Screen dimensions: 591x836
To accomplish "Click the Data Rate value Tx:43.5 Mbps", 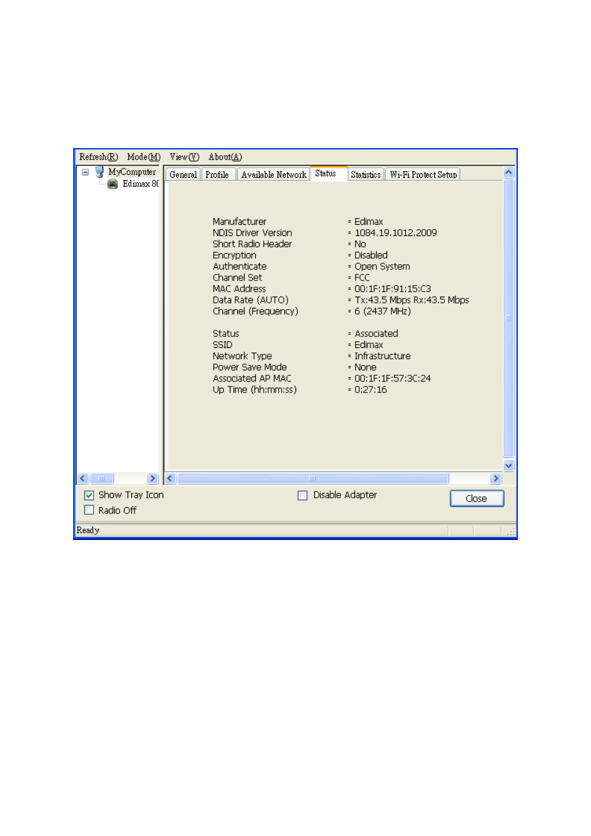I will pyautogui.click(x=383, y=300).
